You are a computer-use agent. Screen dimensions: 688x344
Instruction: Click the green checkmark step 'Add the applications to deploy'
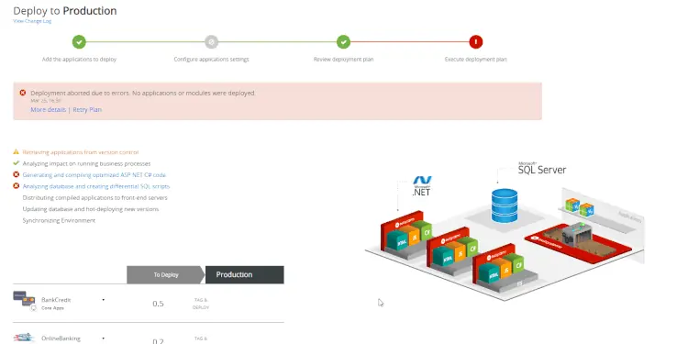click(79, 42)
